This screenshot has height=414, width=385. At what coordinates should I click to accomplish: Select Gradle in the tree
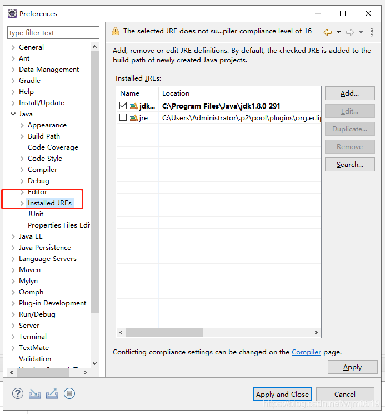click(x=29, y=81)
